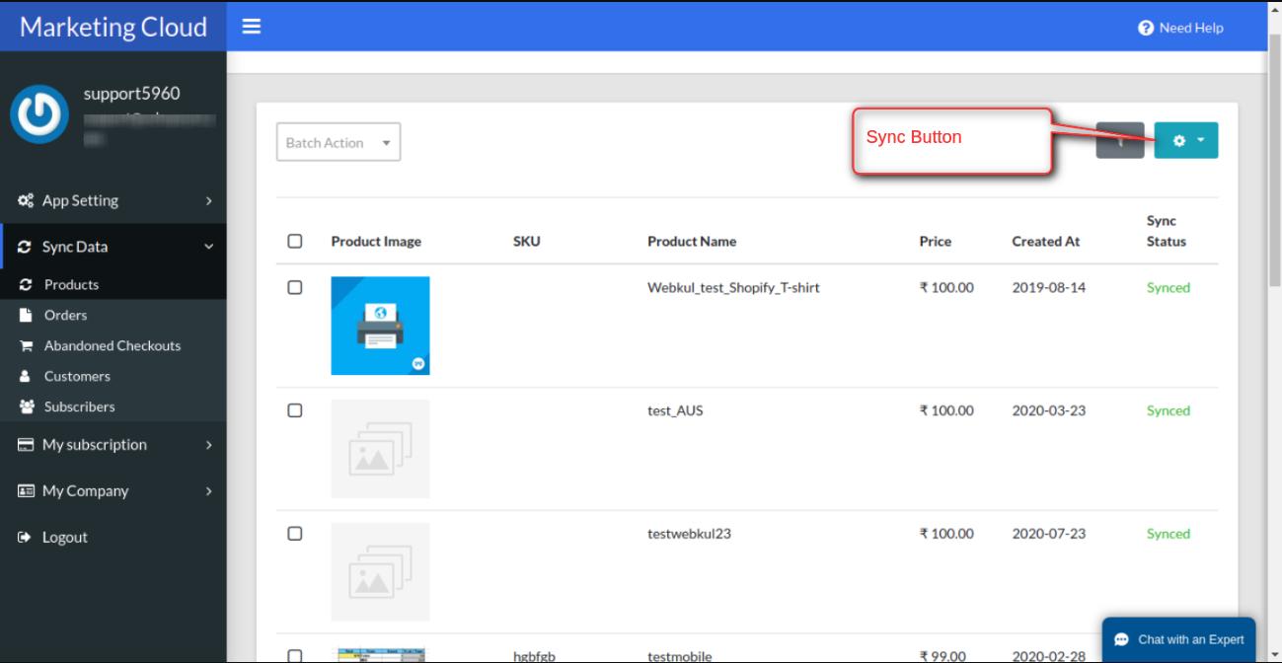Open Chat with an Expert
The image size is (1282, 663).
[1178, 639]
